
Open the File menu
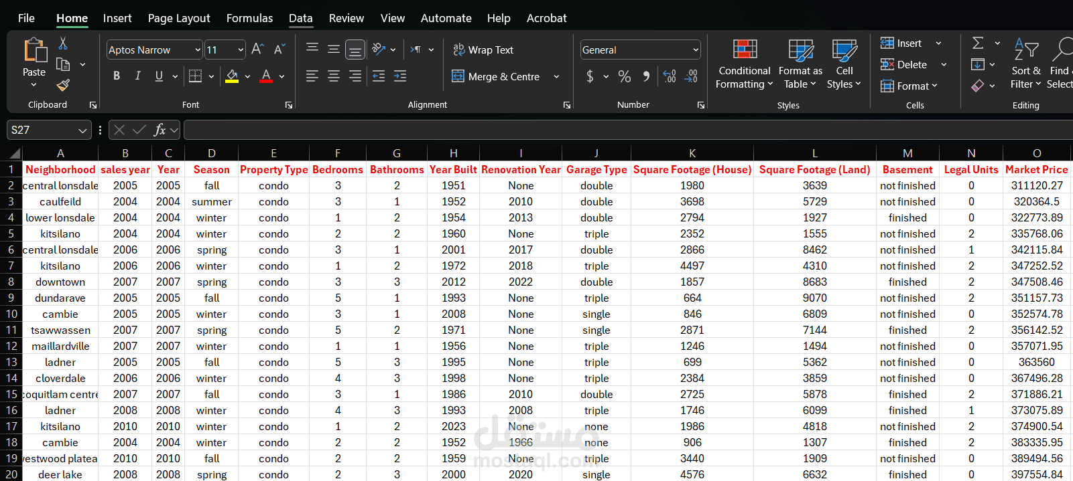(x=26, y=18)
